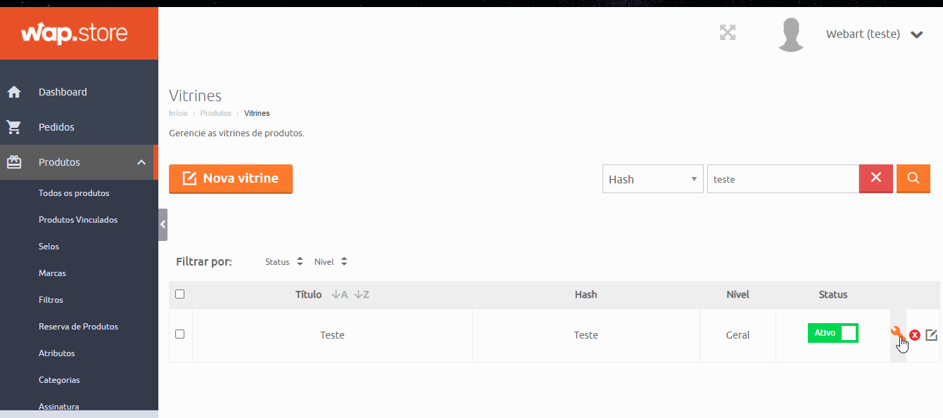Collapse sidebar with the left arrow handle
This screenshot has height=418, width=943.
pyautogui.click(x=163, y=225)
